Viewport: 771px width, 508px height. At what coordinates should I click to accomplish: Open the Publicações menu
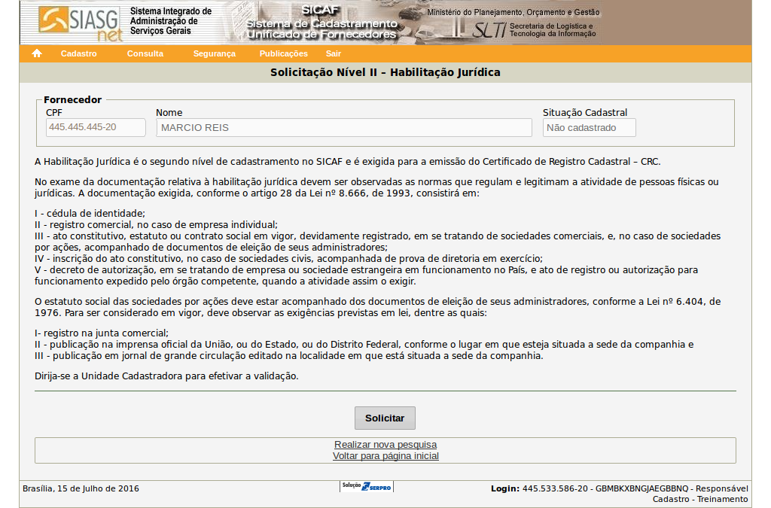pyautogui.click(x=284, y=53)
